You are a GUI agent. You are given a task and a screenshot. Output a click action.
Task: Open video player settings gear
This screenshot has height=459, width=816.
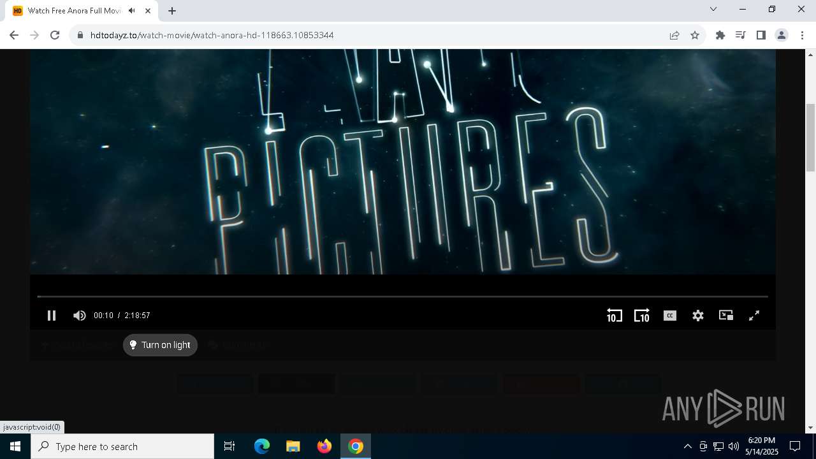pyautogui.click(x=698, y=316)
